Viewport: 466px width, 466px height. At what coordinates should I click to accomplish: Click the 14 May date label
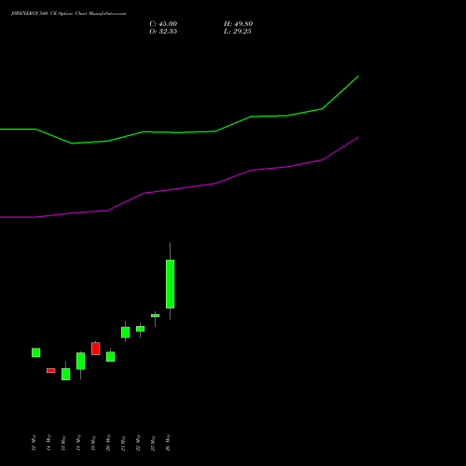48,443
